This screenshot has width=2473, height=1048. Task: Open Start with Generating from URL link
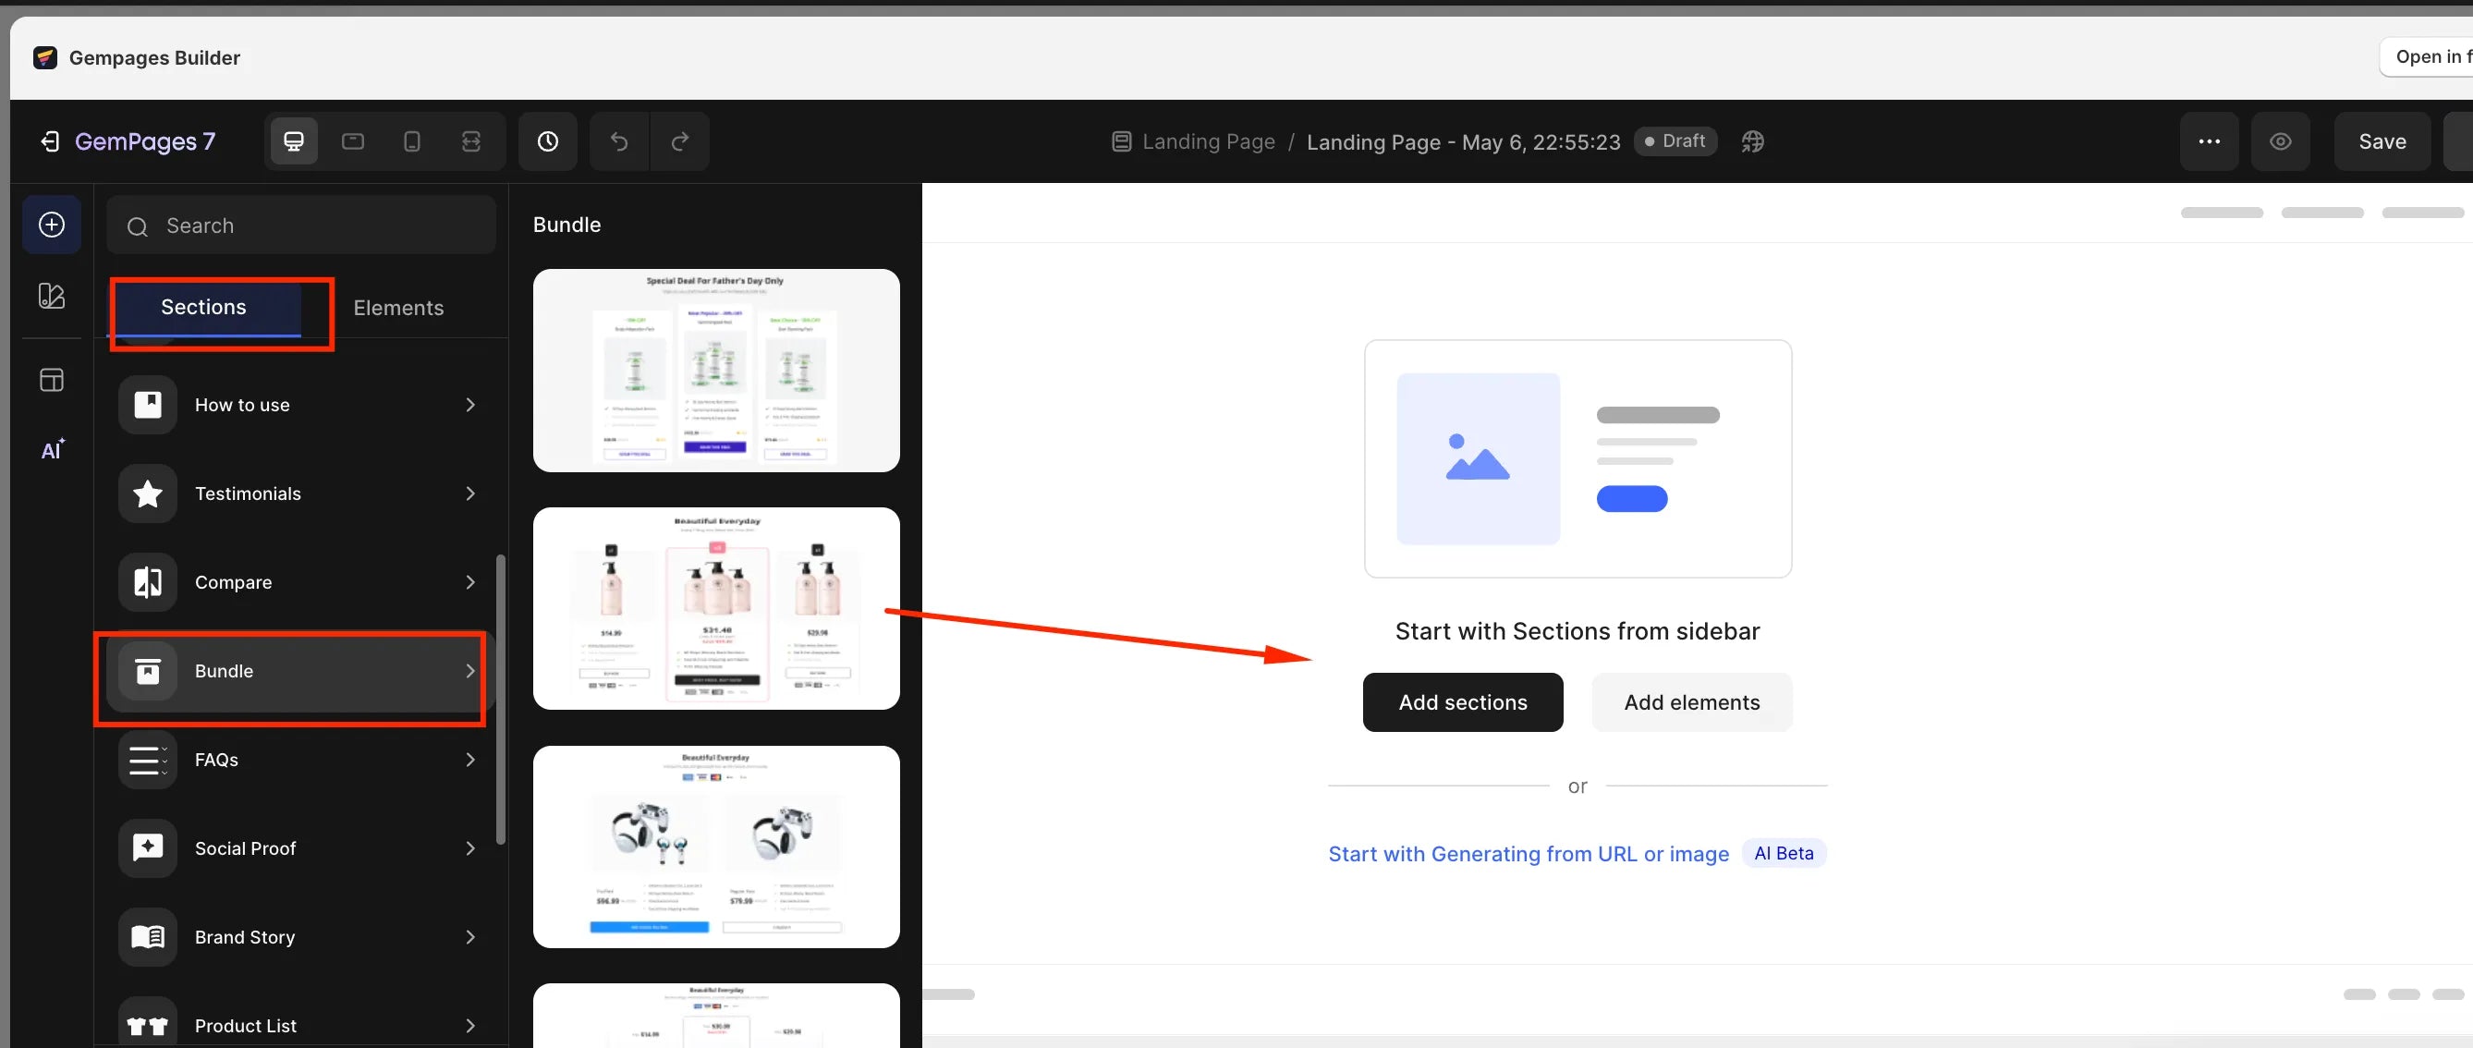click(x=1529, y=853)
